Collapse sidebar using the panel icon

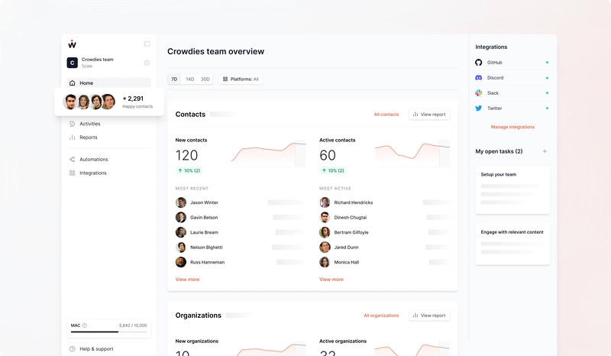(147, 44)
